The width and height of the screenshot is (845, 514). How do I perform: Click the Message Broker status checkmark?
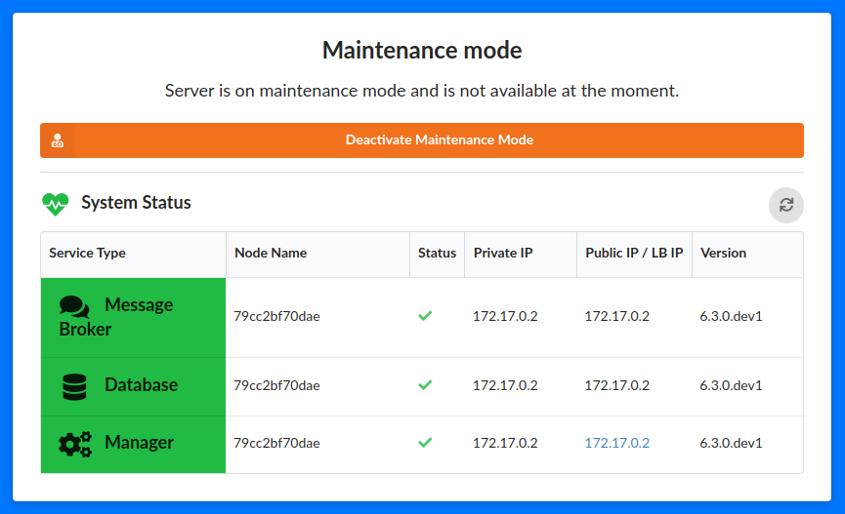point(425,316)
